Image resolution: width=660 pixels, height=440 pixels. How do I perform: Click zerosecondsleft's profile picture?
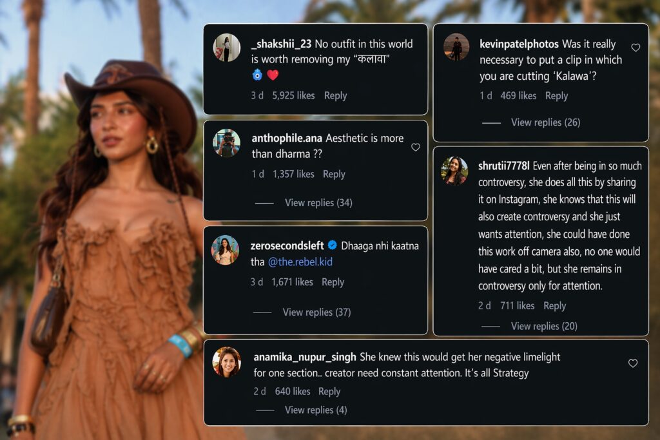[226, 249]
